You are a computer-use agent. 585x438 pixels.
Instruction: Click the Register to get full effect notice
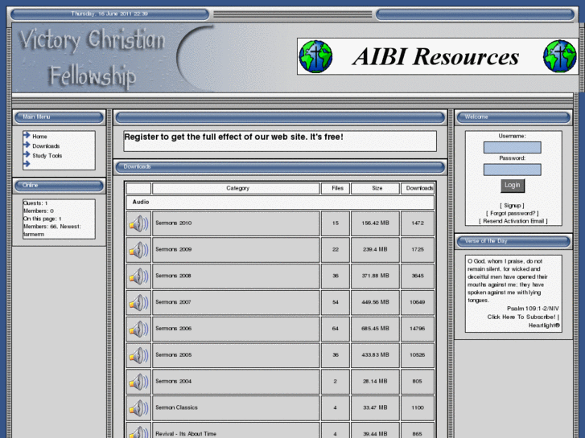point(233,137)
